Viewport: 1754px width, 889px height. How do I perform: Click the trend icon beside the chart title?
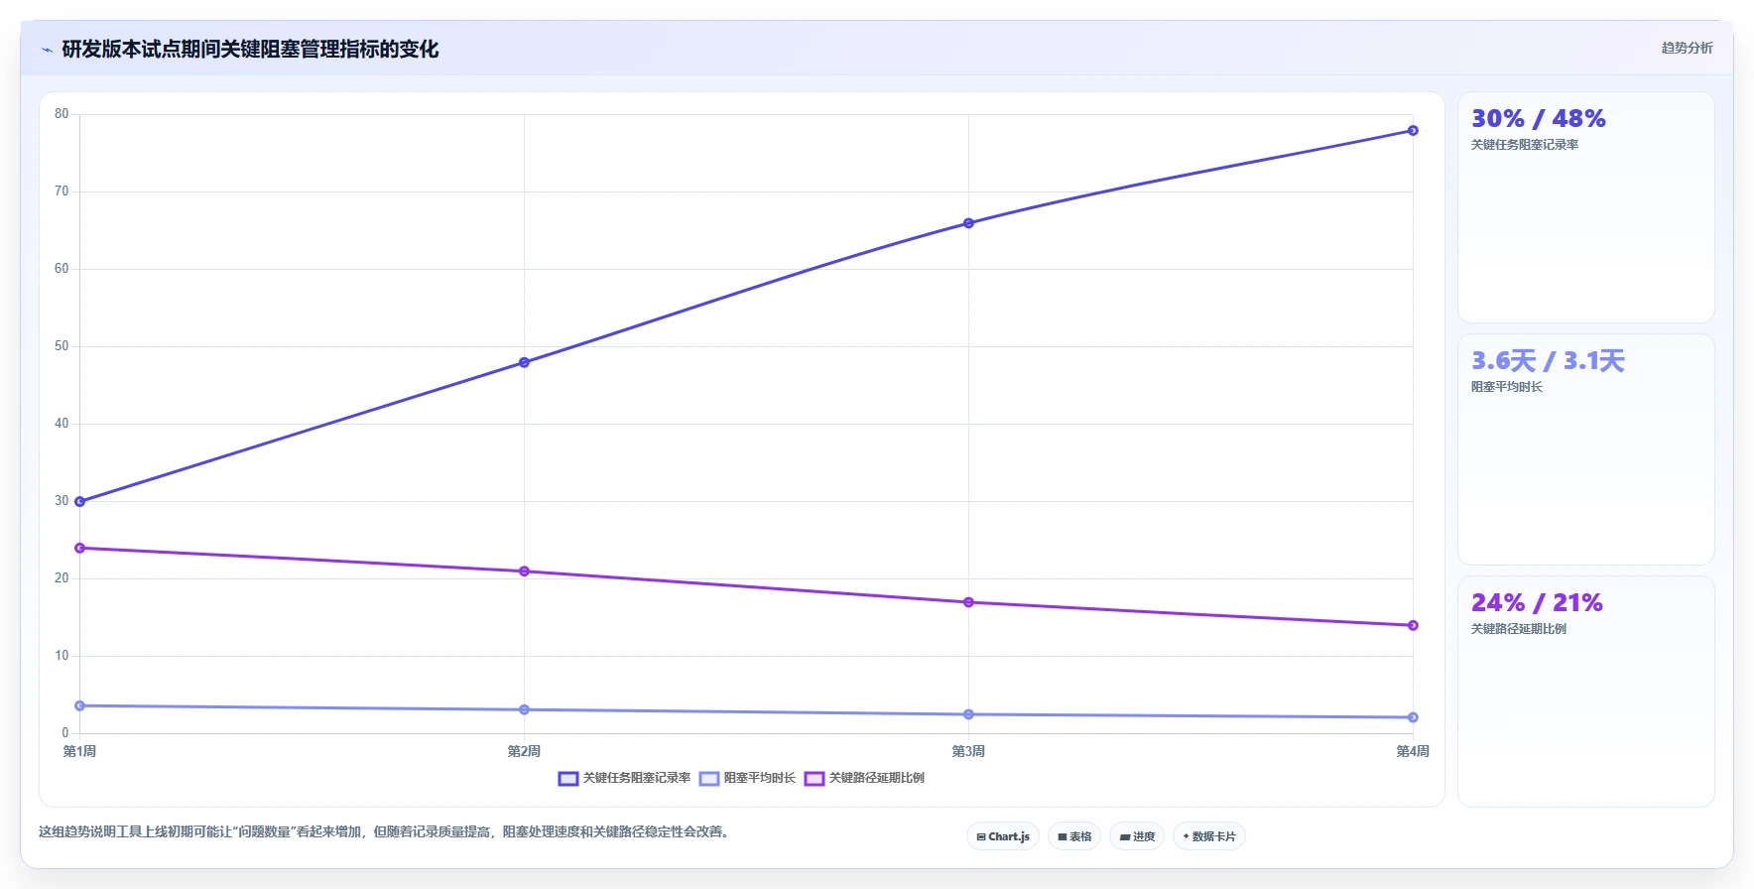point(47,50)
